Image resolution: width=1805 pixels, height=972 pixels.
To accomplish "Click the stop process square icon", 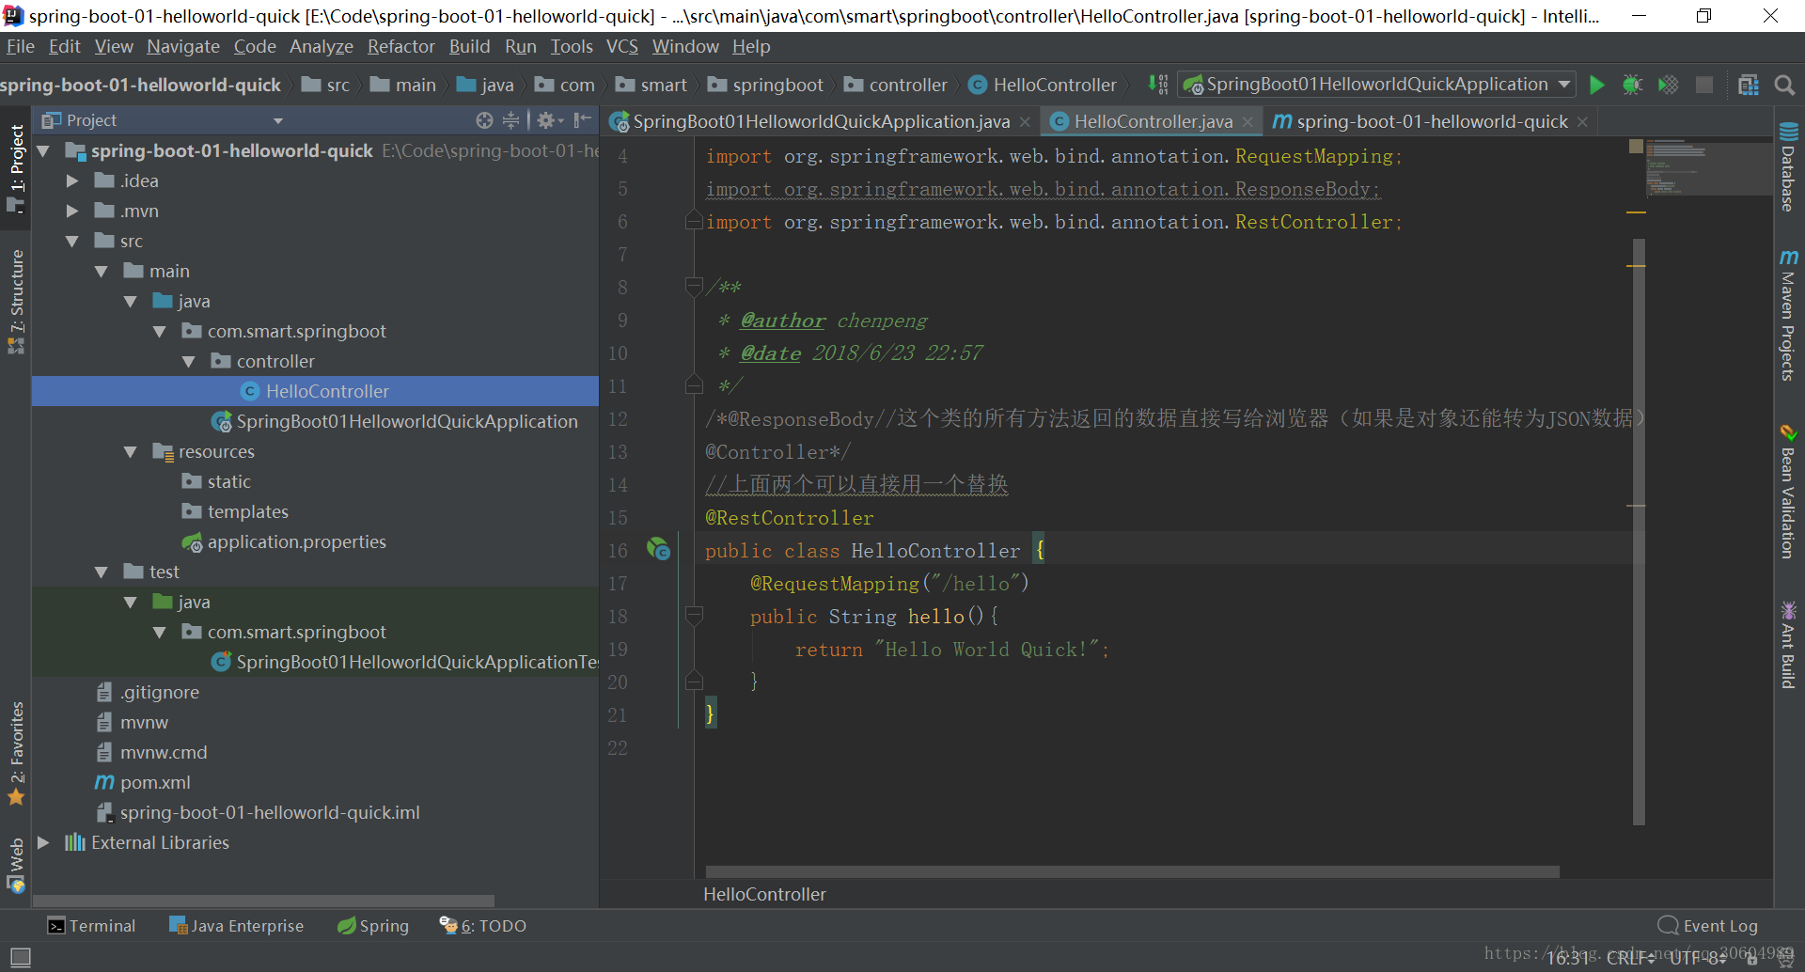I will (1703, 85).
